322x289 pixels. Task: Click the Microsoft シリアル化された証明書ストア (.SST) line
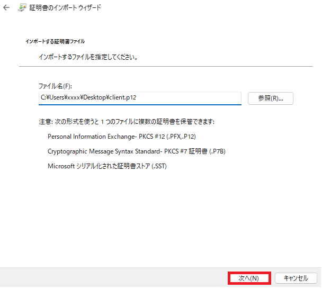point(108,166)
